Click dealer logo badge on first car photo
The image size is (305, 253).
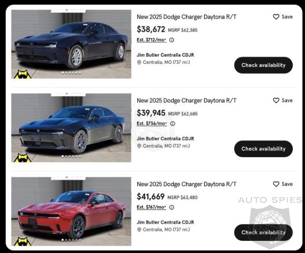(x=23, y=74)
